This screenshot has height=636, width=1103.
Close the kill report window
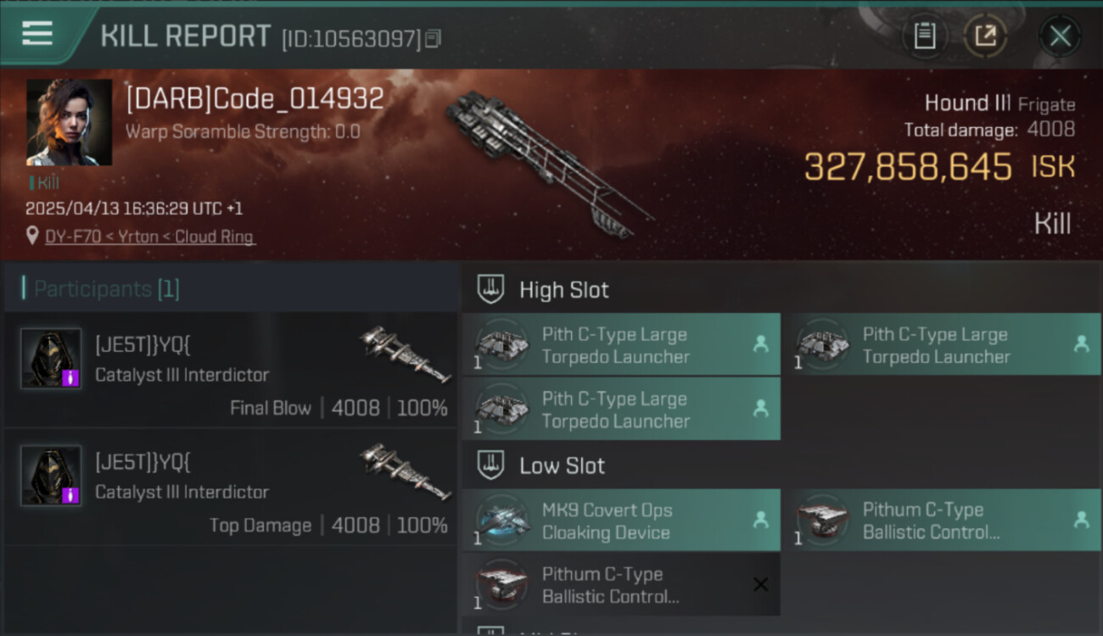coord(1060,36)
